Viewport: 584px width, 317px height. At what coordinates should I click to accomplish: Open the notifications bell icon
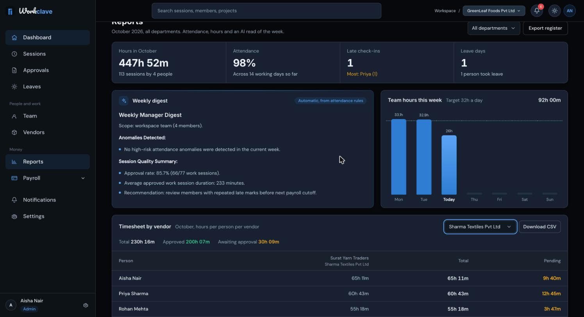537,11
